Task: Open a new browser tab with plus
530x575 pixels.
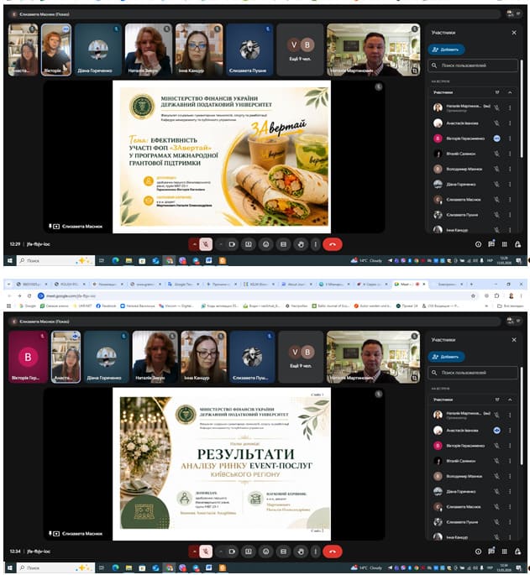Action: point(471,285)
